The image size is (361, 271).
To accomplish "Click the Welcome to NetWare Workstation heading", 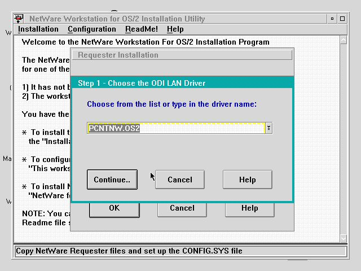I will [146, 42].
